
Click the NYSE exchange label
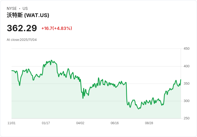pos(12,9)
